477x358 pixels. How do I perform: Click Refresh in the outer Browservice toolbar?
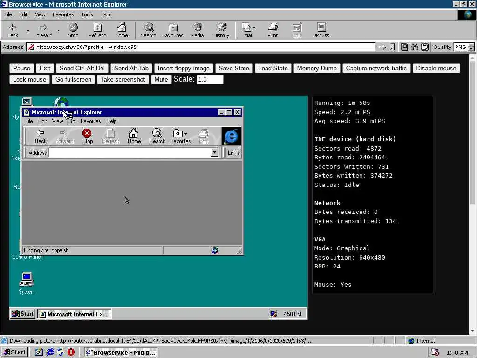click(x=97, y=31)
